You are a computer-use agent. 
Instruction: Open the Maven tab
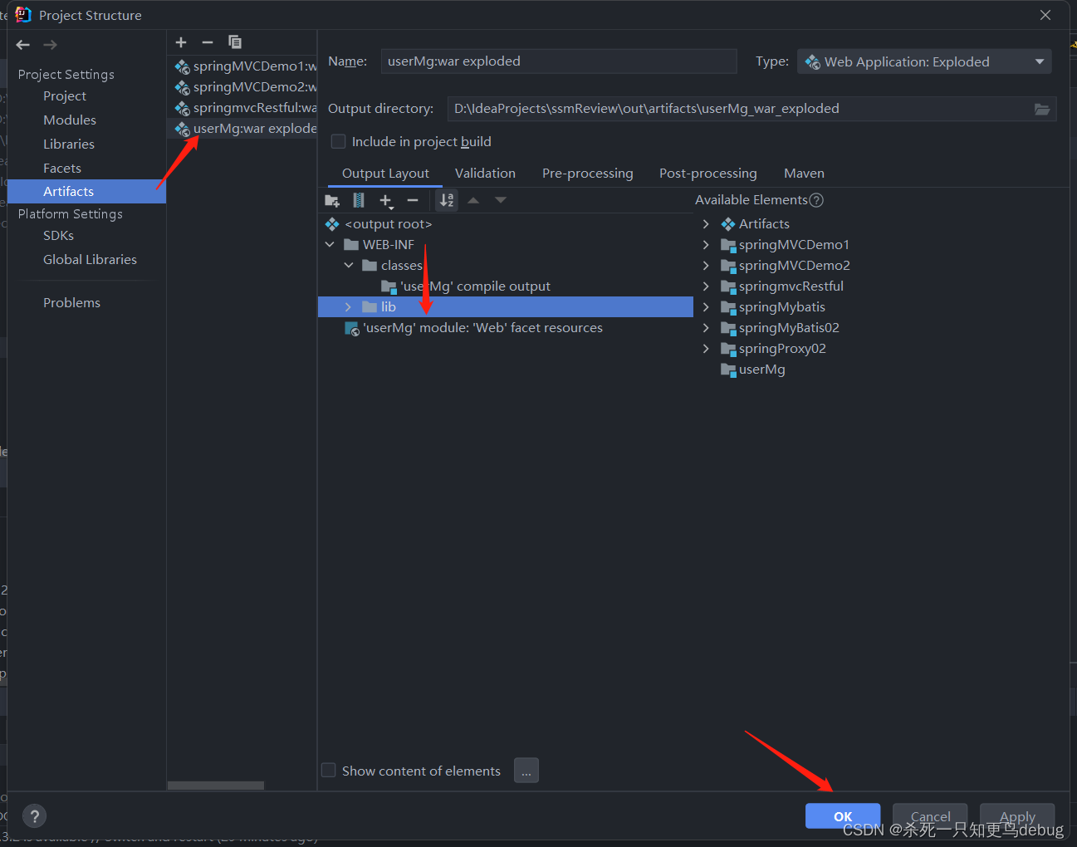click(x=804, y=173)
